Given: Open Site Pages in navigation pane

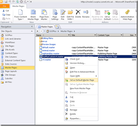Looking at the screenshot, I should [x=10, y=46].
